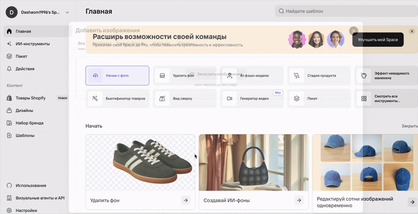This screenshot has height=214, width=418.
Task: Dismiss the upgrade banner with its X
Action: (412, 31)
